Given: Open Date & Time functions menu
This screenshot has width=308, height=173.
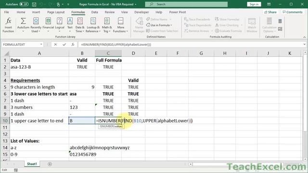Looking at the screenshot, I should (x=80, y=25).
